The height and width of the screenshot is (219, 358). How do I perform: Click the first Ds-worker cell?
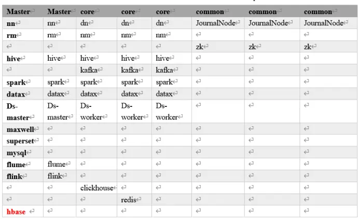[97, 112]
